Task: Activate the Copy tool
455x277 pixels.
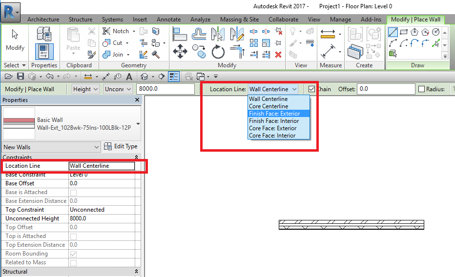Action: (x=199, y=52)
